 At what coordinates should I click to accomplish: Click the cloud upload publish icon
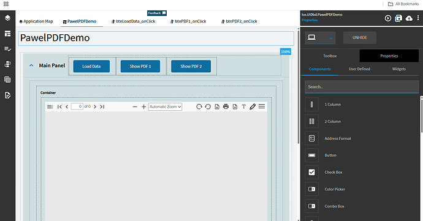tap(409, 18)
